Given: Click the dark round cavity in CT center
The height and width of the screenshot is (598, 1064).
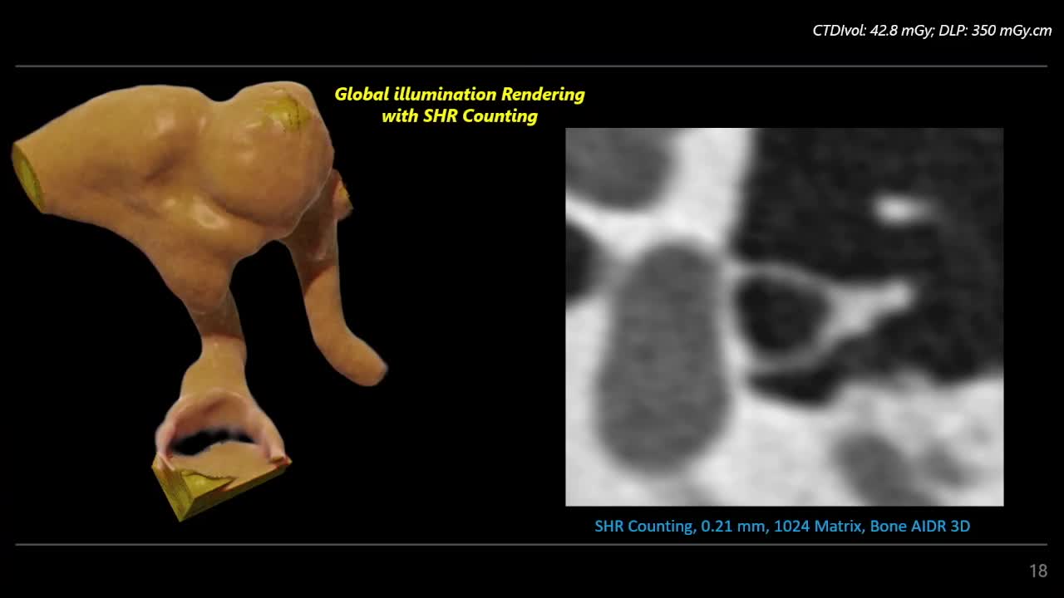Looking at the screenshot, I should (777, 314).
